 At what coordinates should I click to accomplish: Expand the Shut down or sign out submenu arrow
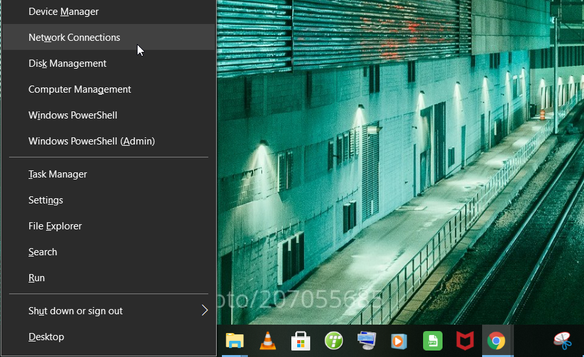[204, 311]
